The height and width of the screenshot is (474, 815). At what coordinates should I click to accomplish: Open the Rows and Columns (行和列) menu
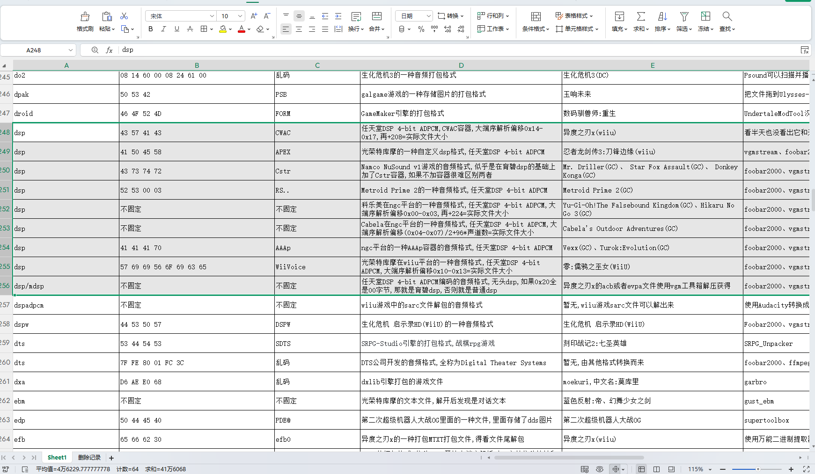(x=493, y=16)
